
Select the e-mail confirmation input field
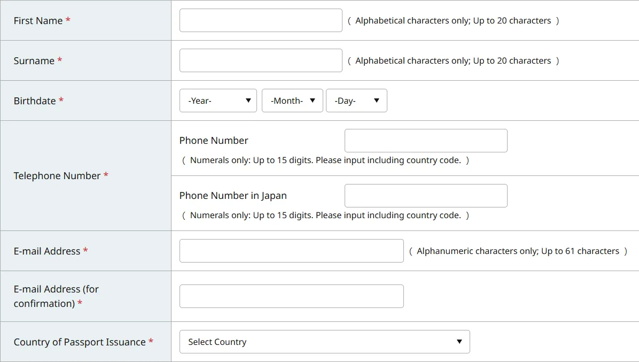[x=291, y=296]
